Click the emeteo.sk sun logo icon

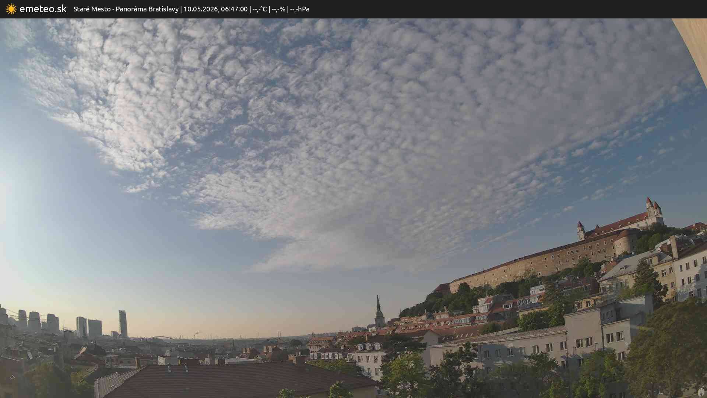pos(11,9)
